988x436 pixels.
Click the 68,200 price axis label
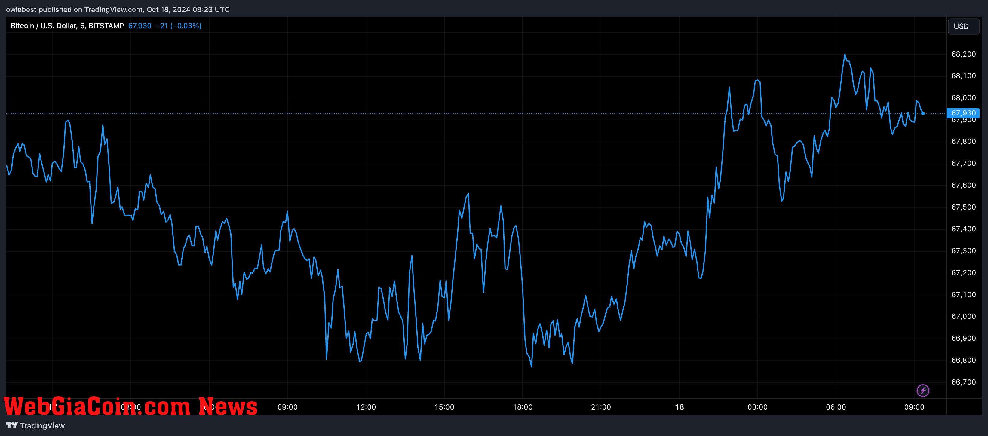[963, 54]
